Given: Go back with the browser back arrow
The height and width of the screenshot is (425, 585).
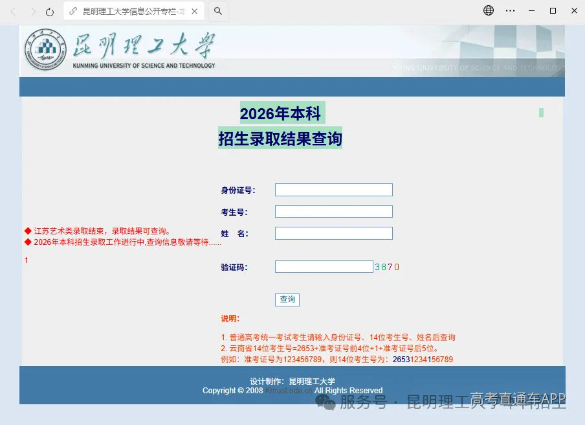Looking at the screenshot, I should point(13,12).
